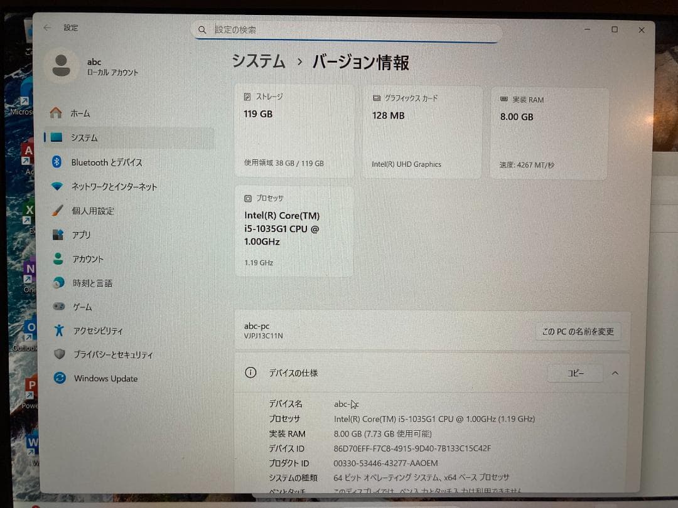Open Bluetooth とデバイス settings
The image size is (678, 508).
coord(129,162)
